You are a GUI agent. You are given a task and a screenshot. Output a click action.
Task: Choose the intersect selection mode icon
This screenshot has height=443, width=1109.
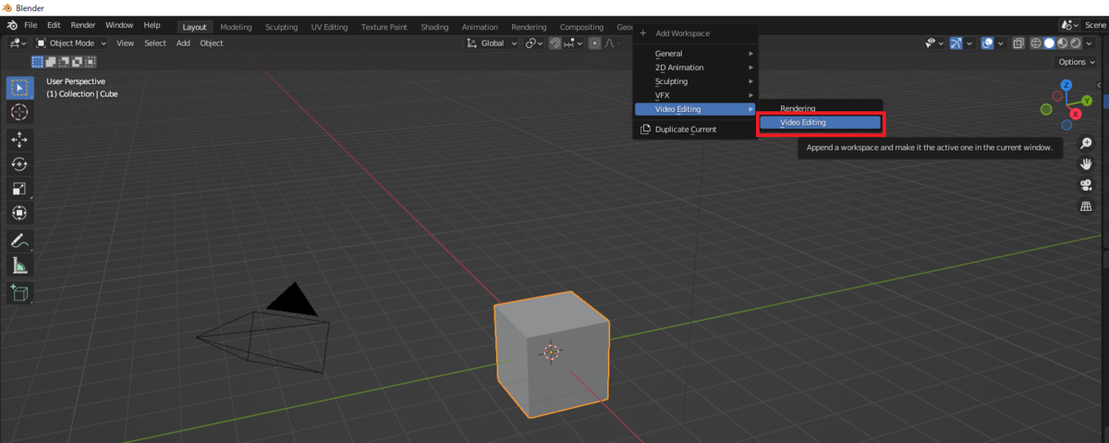[91, 62]
